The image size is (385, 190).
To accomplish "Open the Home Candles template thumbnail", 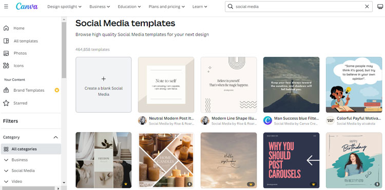I will tap(166, 160).
